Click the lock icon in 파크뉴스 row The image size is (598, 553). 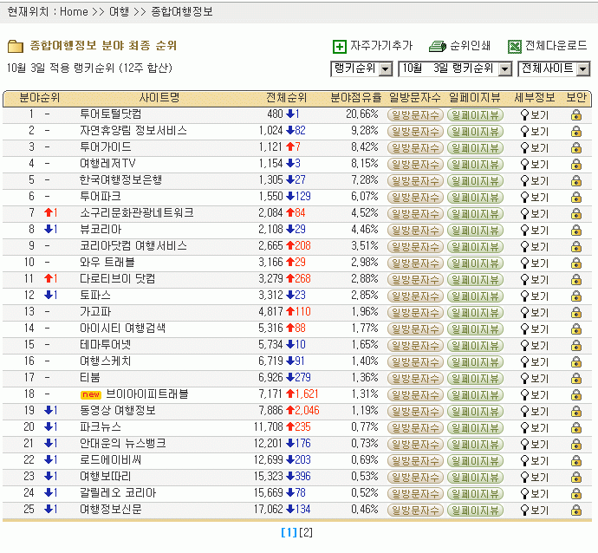[575, 427]
